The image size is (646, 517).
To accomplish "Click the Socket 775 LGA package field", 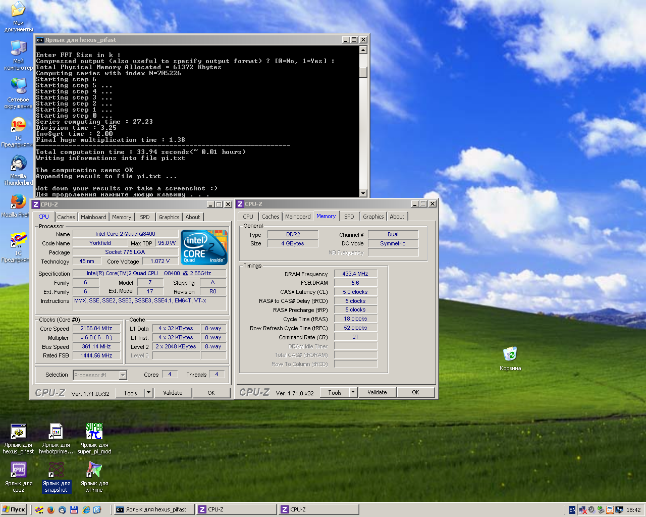I will pos(125,252).
